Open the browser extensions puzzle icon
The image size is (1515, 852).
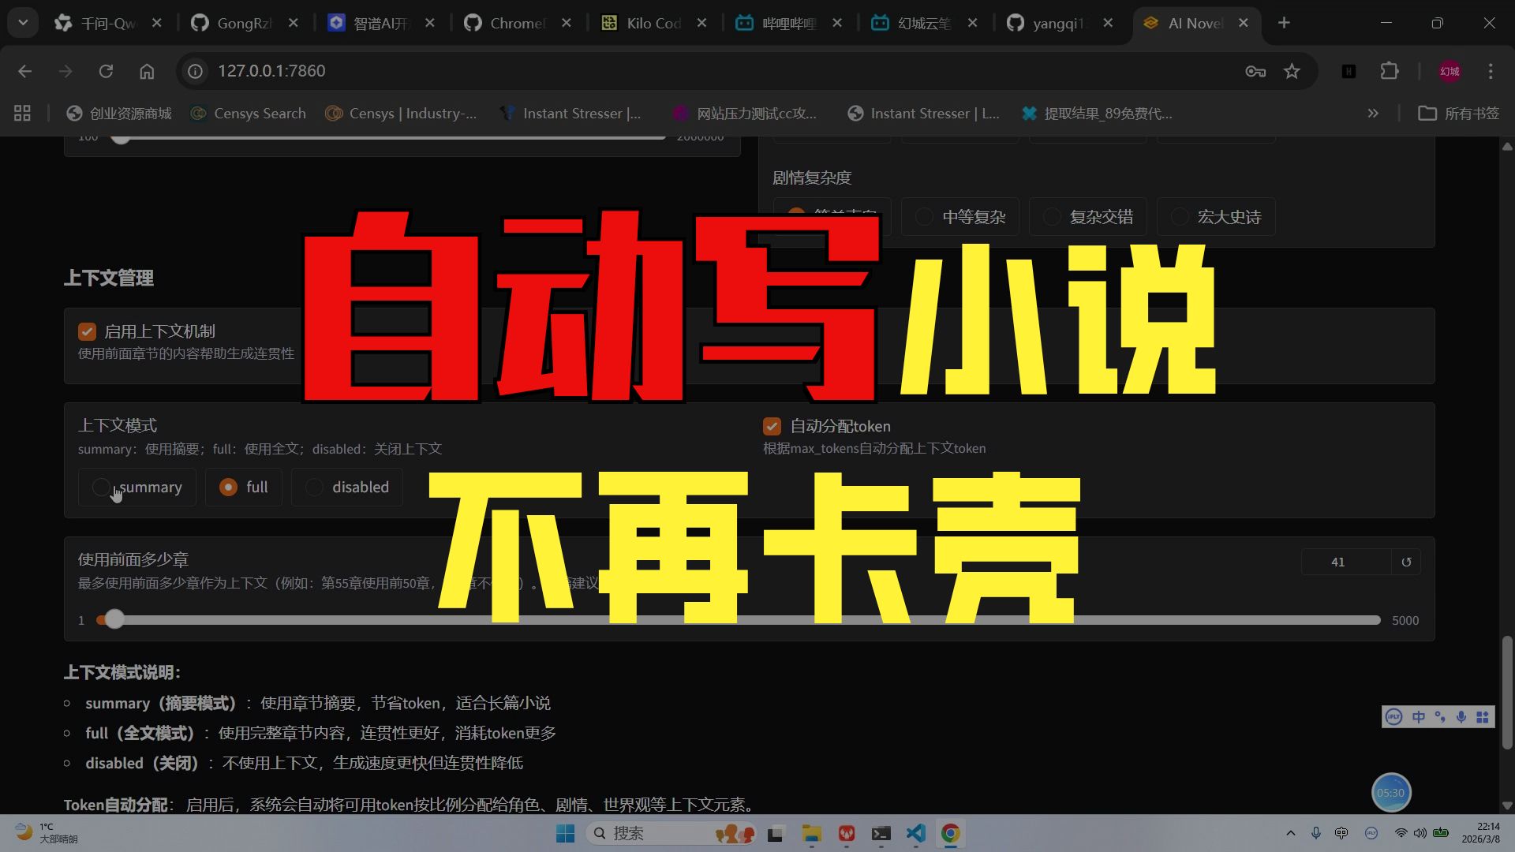[1390, 71]
